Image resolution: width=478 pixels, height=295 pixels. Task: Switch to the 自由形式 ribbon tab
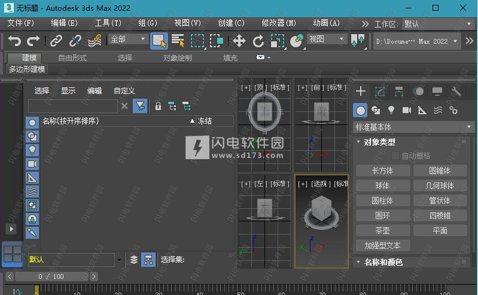72,57
